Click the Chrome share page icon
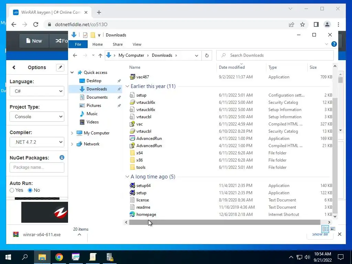352x264 pixels. [291, 24]
